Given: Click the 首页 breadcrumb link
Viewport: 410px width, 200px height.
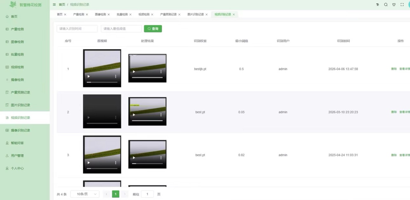Looking at the screenshot, I should [x=62, y=5].
